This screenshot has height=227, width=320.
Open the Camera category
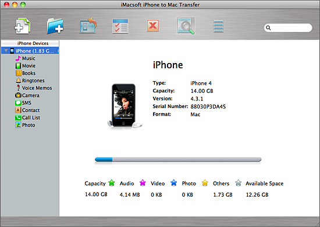pos(27,95)
